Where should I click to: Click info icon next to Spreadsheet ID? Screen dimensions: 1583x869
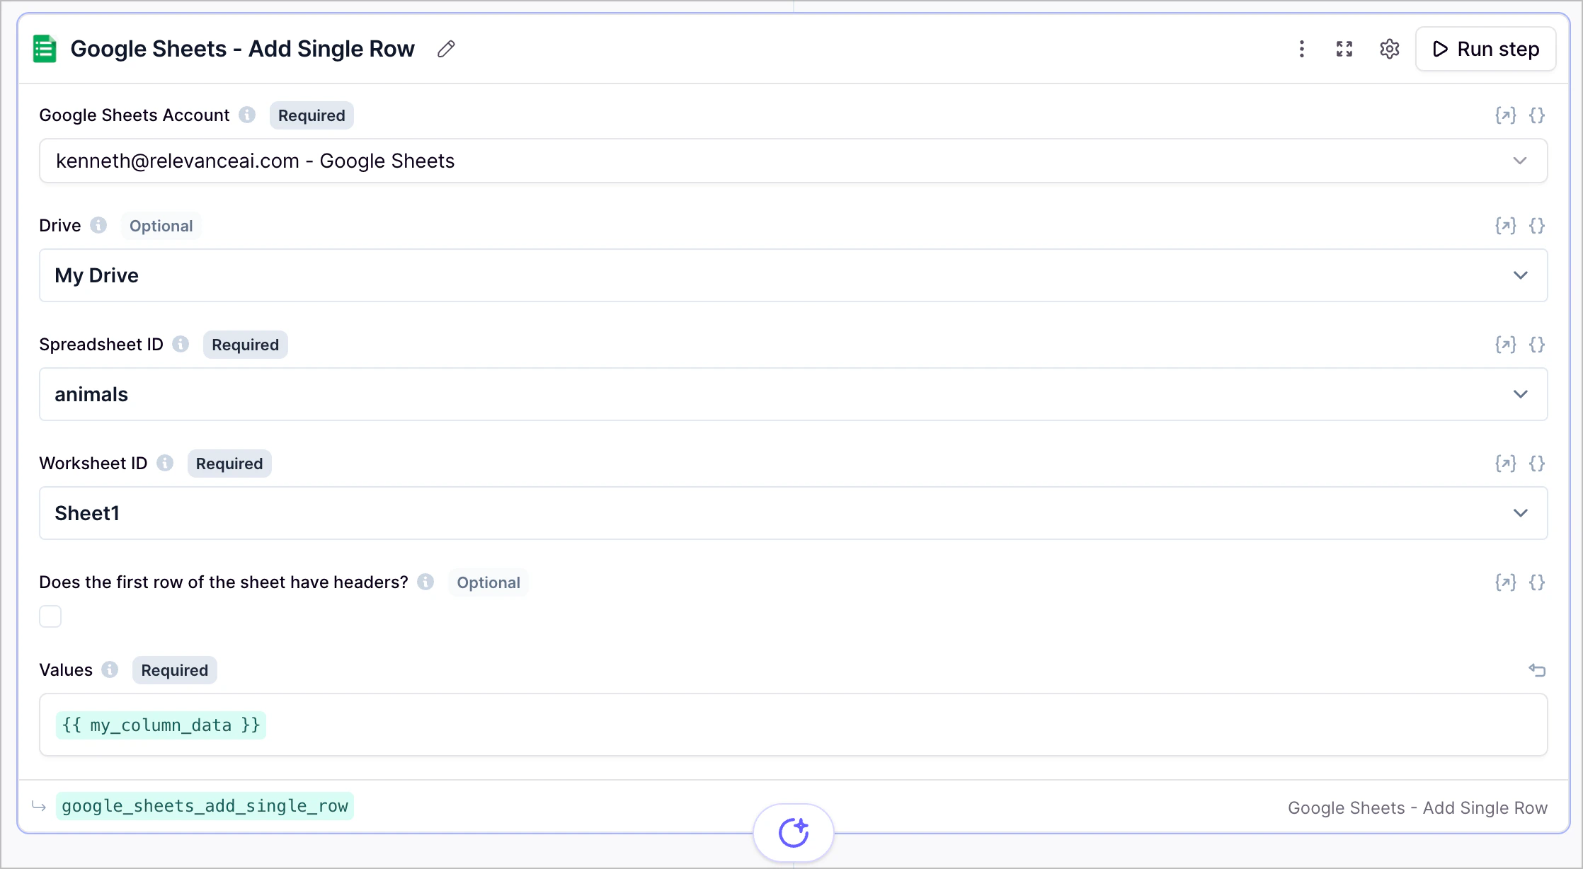tap(181, 344)
